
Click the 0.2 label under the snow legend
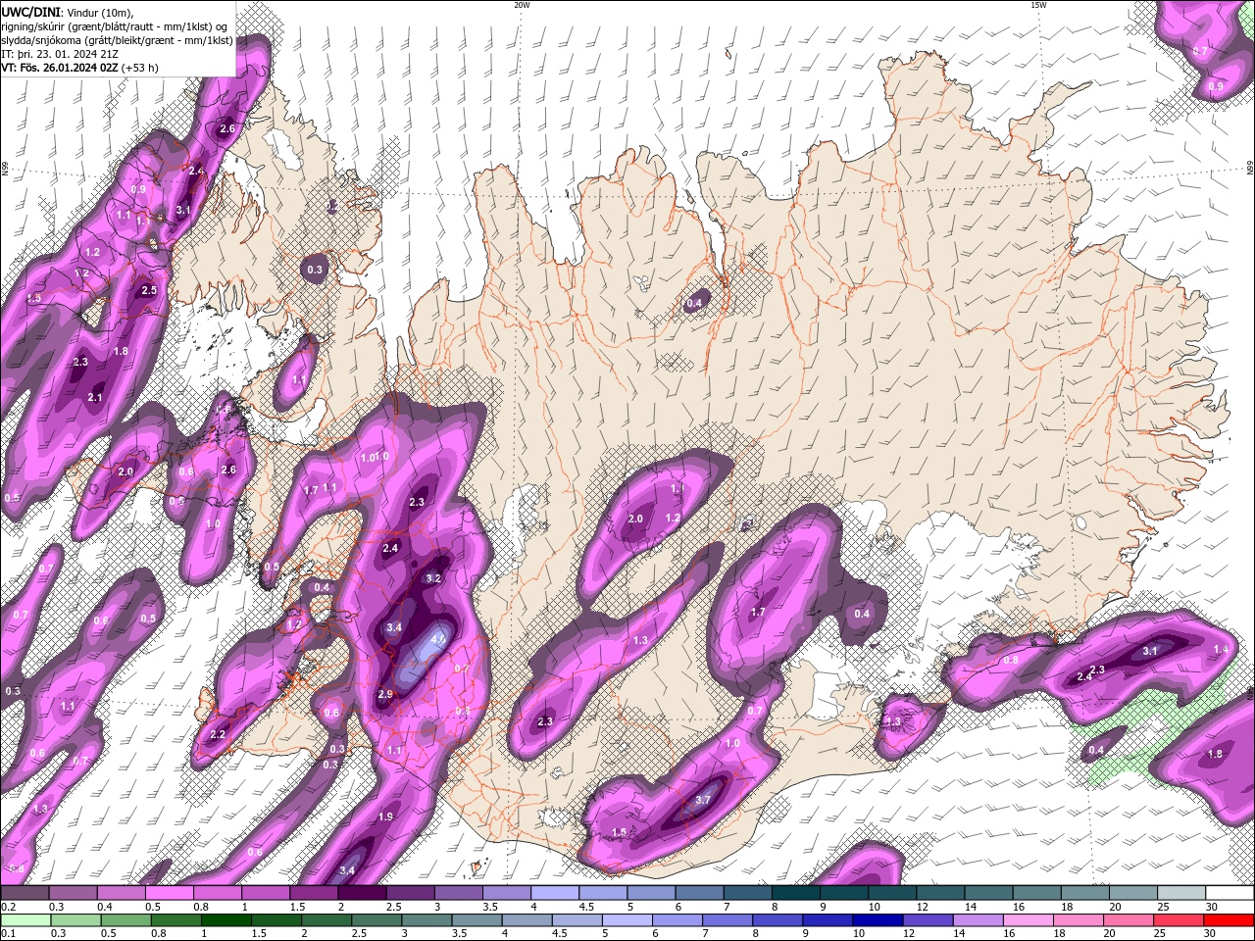[8, 907]
